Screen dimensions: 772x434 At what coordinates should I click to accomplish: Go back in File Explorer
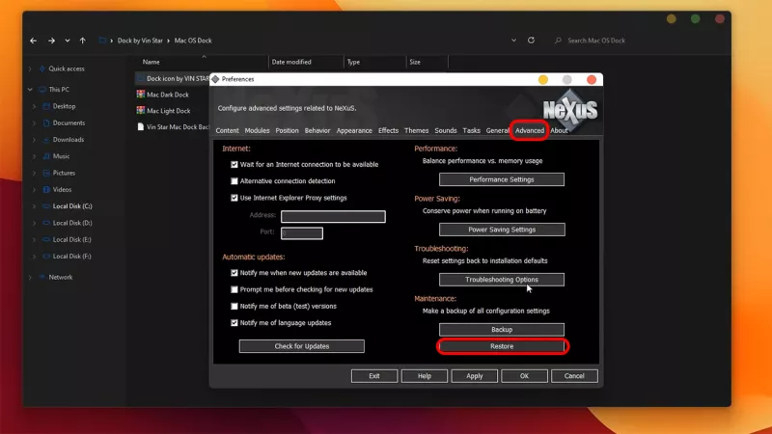[x=33, y=41]
